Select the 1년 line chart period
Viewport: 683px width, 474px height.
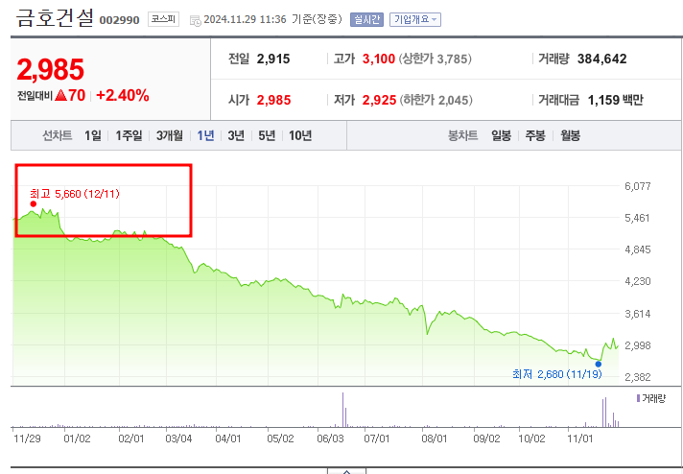pyautogui.click(x=205, y=135)
